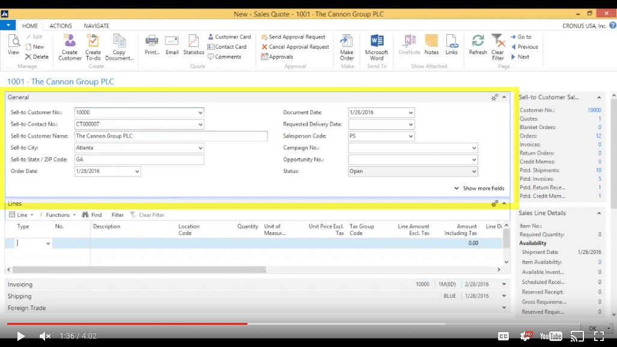Open the Sell-to City dropdown

(200, 148)
